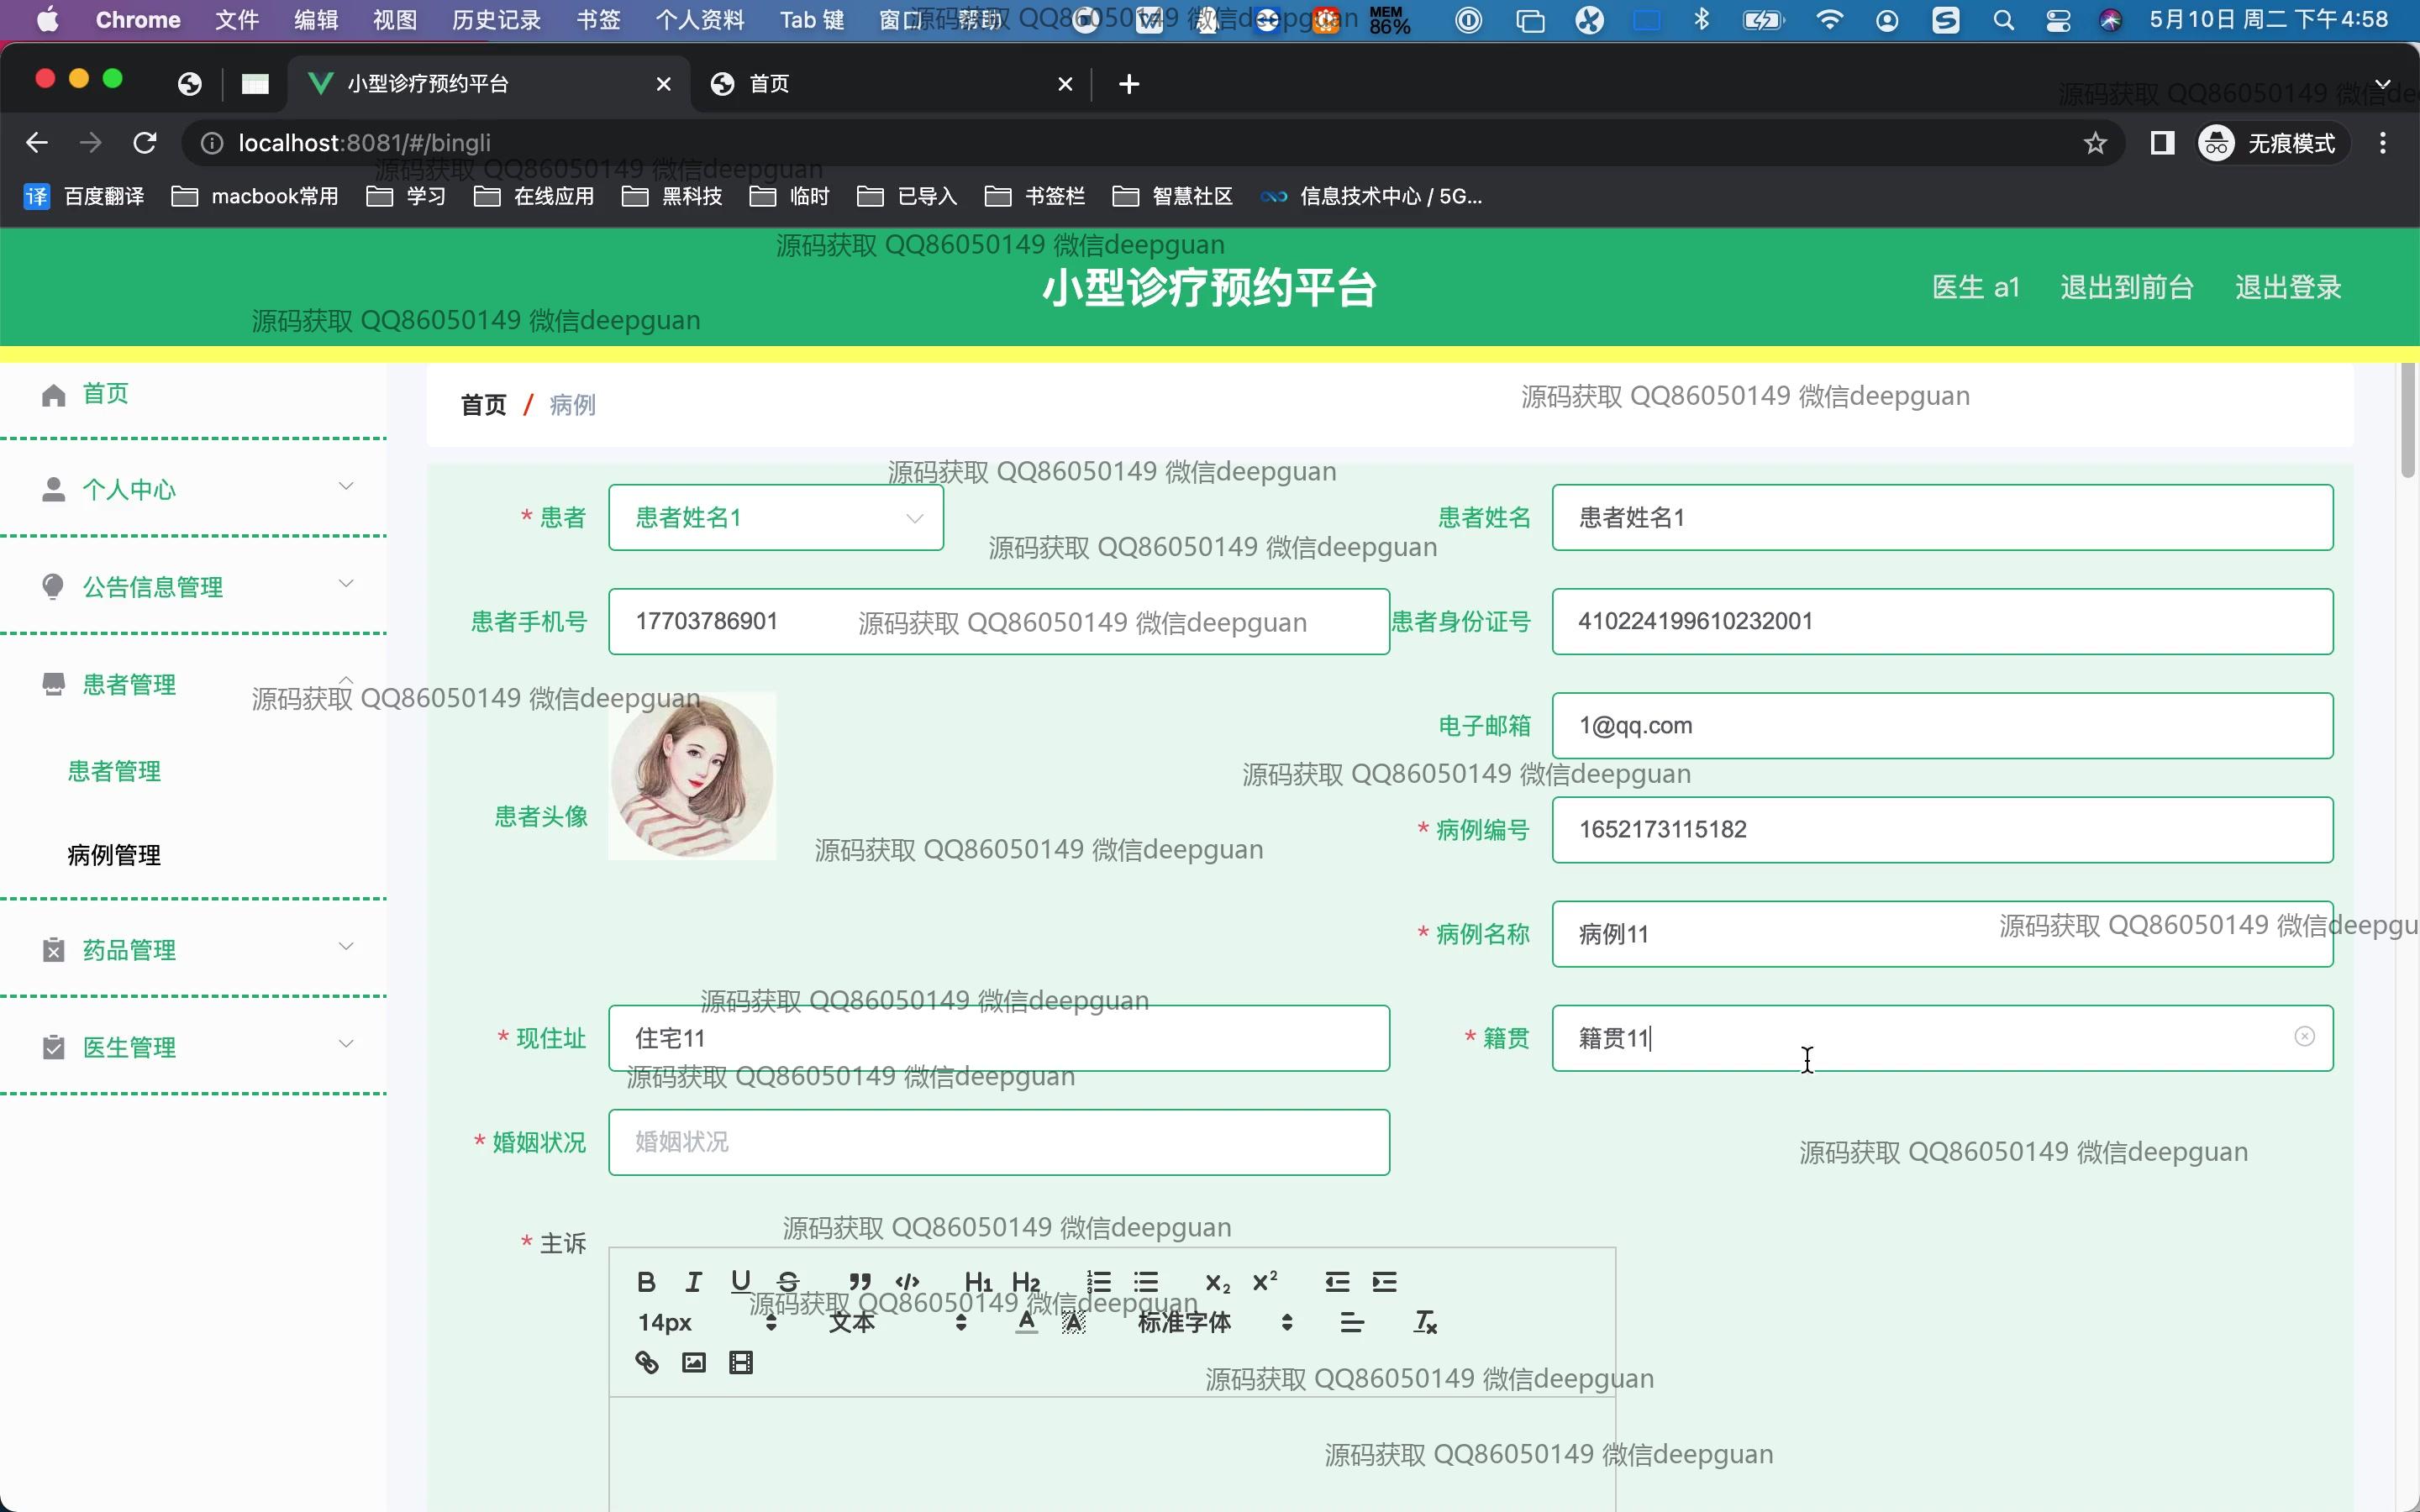Open the 患者 patient name dropdown
This screenshot has width=2420, height=1512.
776,518
